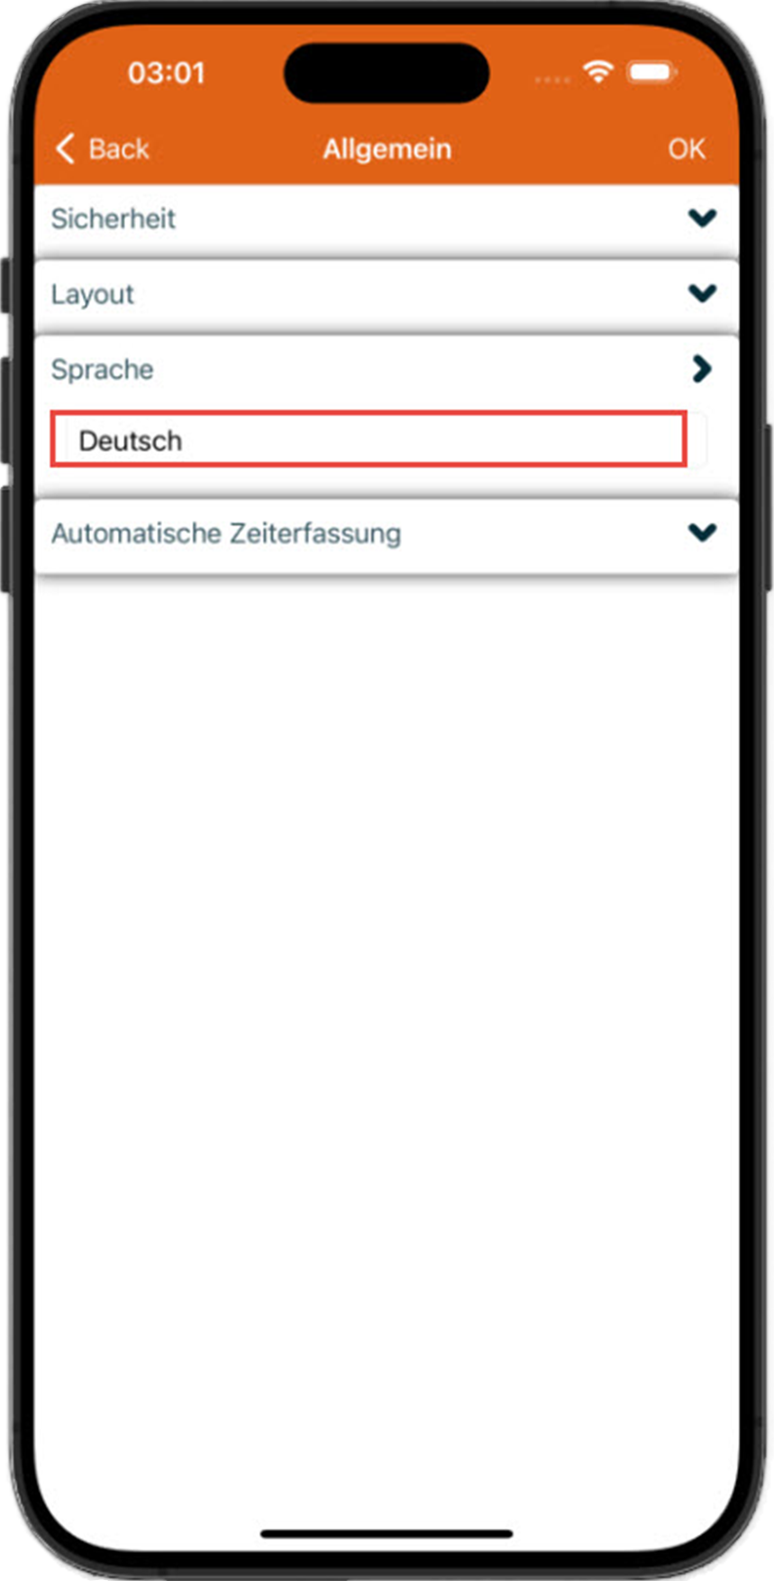Tap the 03:01 clock in status bar
Screen dimensions: 774x1581
tap(167, 73)
